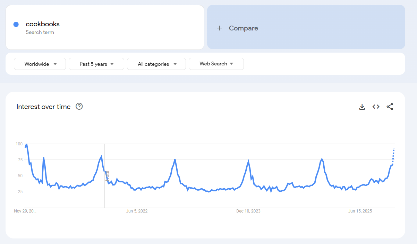Click the Jun 5, 2022 axis label
This screenshot has width=417, height=244.
[x=137, y=211]
